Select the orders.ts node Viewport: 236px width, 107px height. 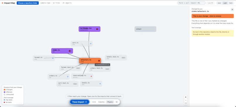(x=59, y=76)
